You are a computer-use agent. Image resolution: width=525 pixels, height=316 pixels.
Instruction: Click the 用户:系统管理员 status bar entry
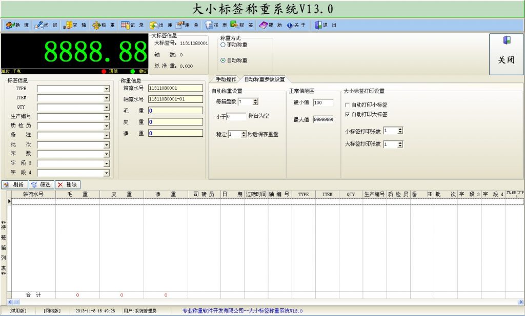tap(140, 311)
